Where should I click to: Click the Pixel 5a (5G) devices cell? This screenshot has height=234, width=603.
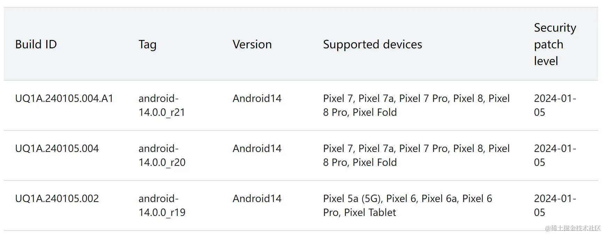[x=407, y=205]
